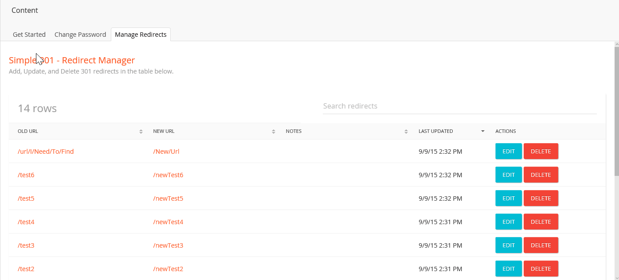The image size is (619, 280).
Task: Click the scrollbar down arrow
Action: pyautogui.click(x=616, y=277)
